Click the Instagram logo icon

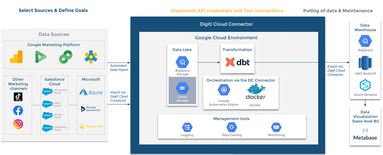point(18,124)
